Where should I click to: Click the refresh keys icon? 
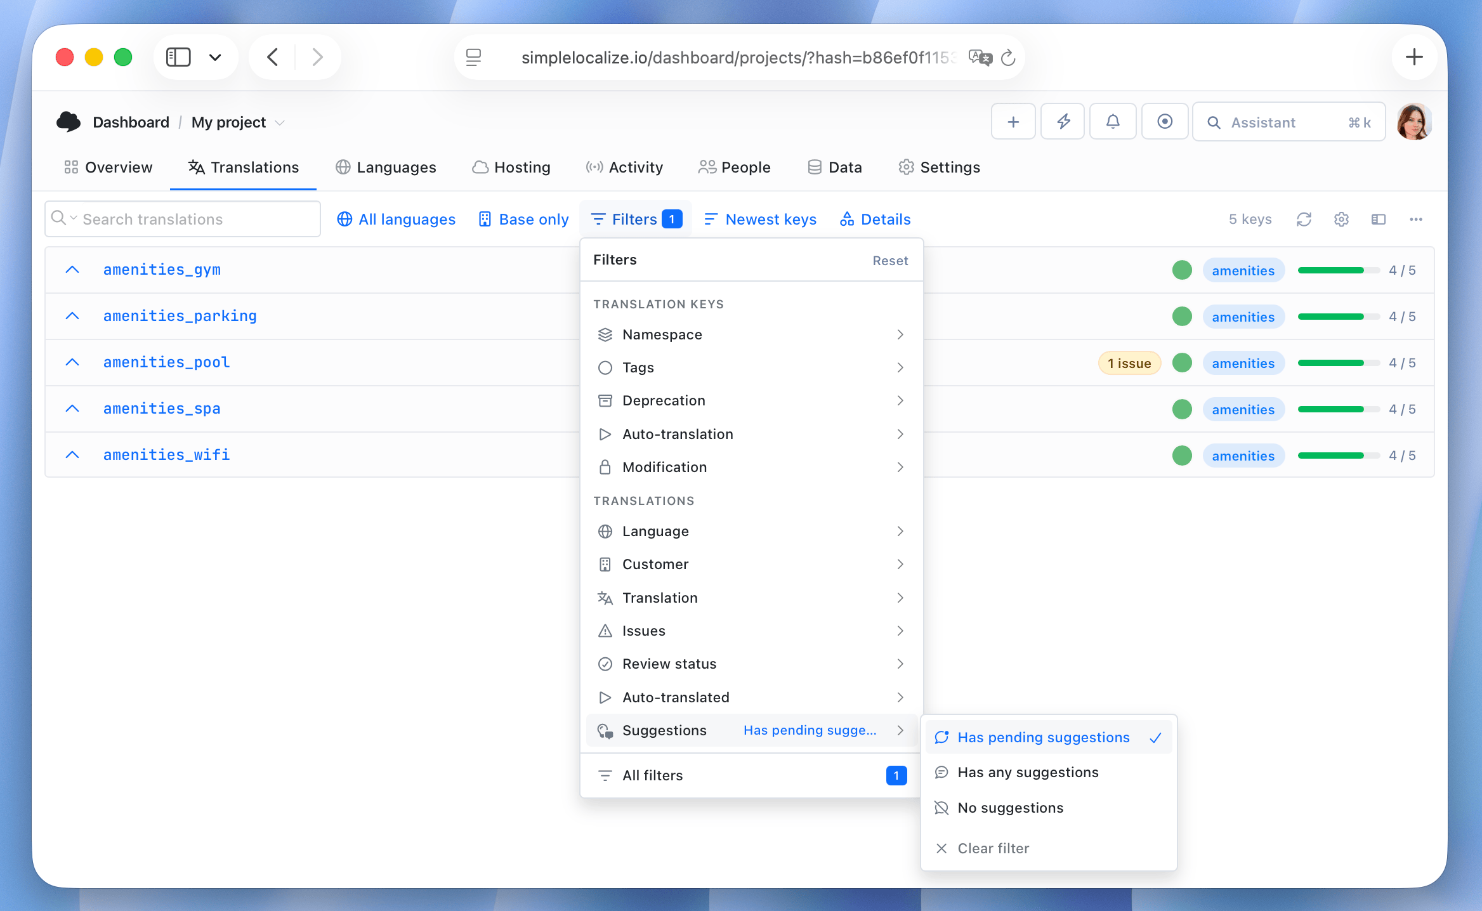click(x=1304, y=220)
